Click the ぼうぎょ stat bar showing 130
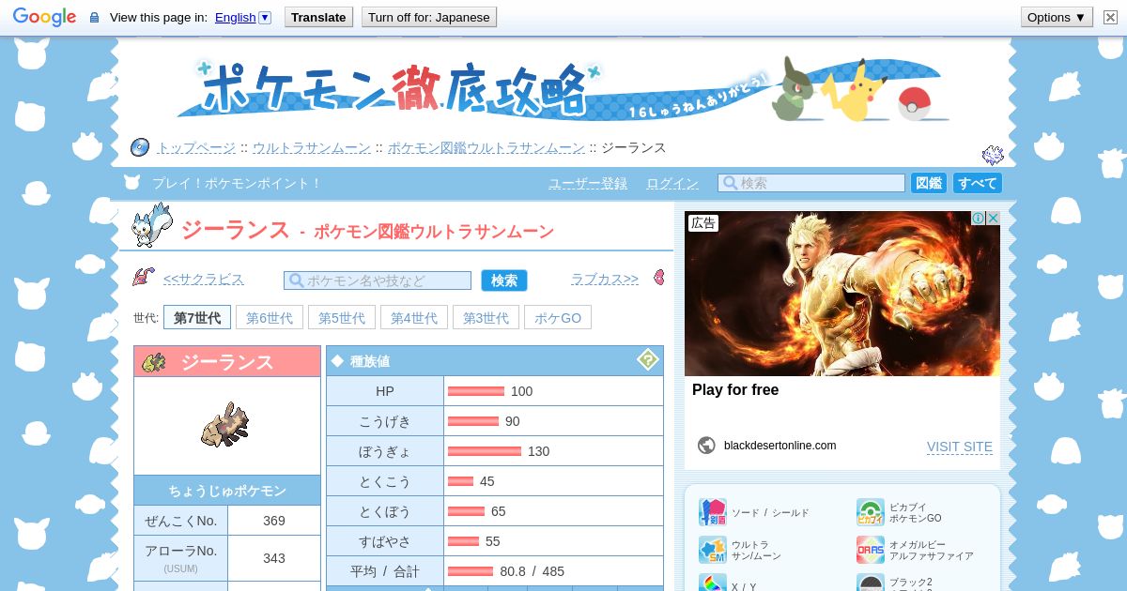1127x591 pixels. pos(485,451)
